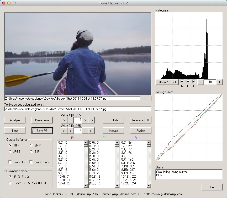Click the Value 1 input field
The width and height of the screenshot is (227, 198).
pyautogui.click(x=78, y=120)
